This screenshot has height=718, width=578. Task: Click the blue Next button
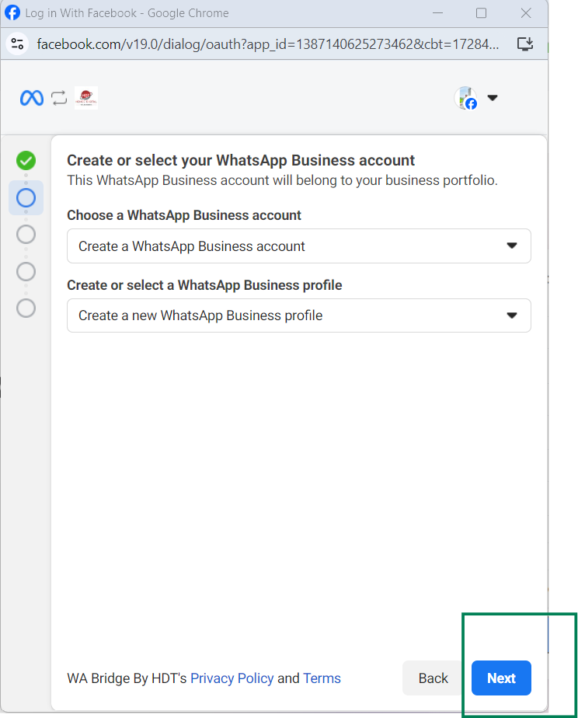pyautogui.click(x=501, y=678)
